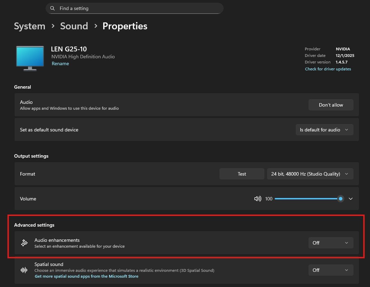
Task: Click the Properties breadcrumb title
Action: pyautogui.click(x=125, y=26)
